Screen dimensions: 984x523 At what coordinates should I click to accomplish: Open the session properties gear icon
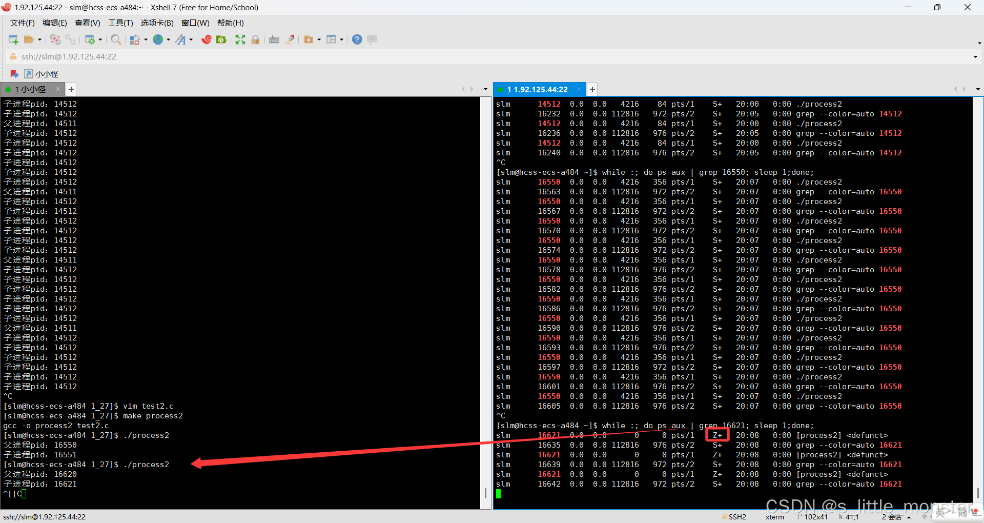click(90, 39)
